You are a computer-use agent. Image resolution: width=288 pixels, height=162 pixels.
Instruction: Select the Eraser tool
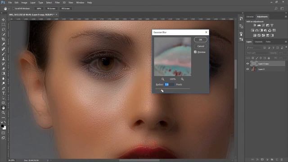(x=3, y=68)
